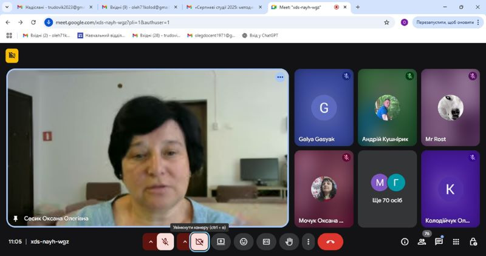The image size is (486, 256).
Task: Open options on Сесик Оксана video tile
Action: [x=280, y=77]
